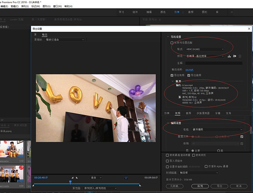
Task: Click the set in point triangle icon
Action: coord(73,178)
